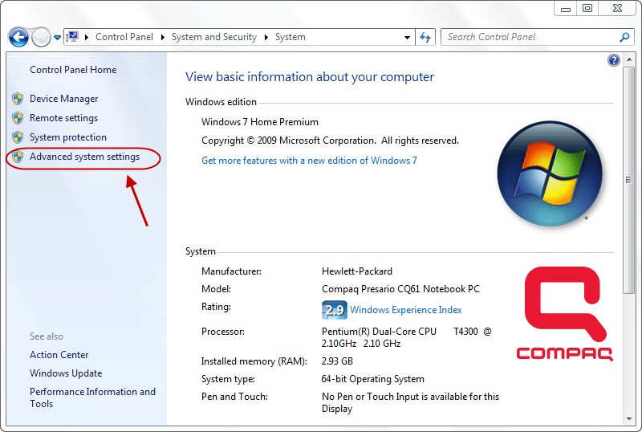Maximize the System window
The width and height of the screenshot is (642, 432).
coord(587,8)
